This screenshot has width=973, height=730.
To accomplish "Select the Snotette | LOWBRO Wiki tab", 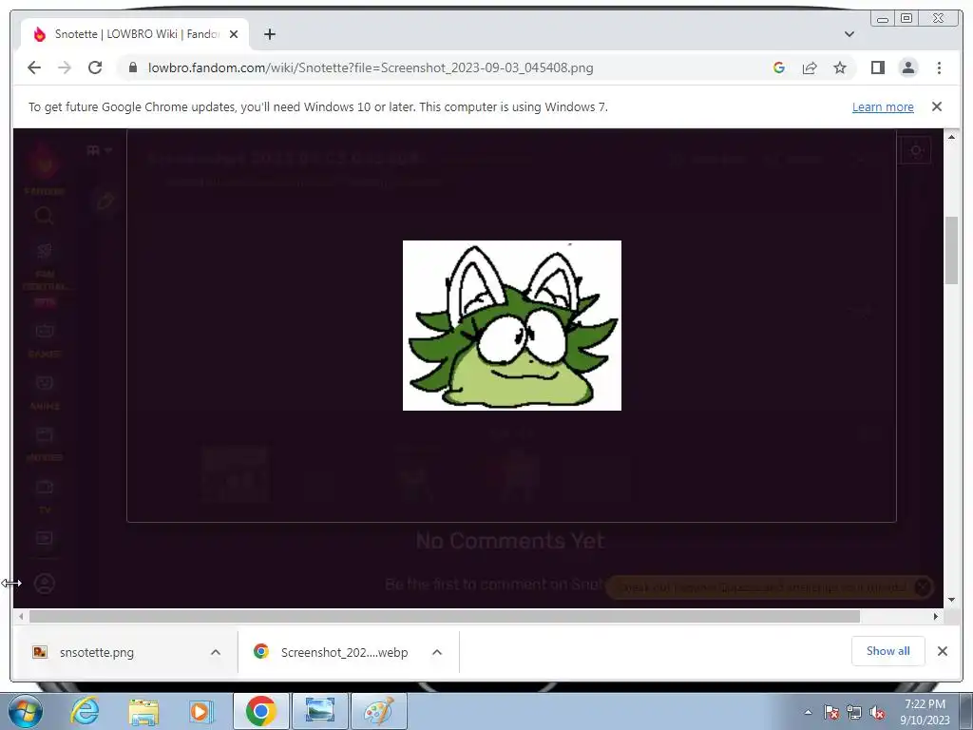I will [x=135, y=34].
